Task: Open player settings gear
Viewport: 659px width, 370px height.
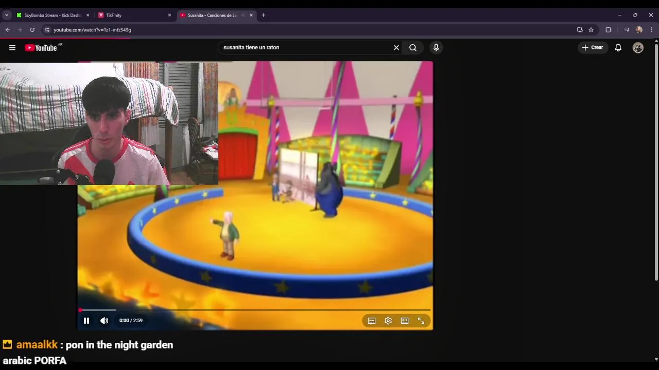Action: [388, 321]
